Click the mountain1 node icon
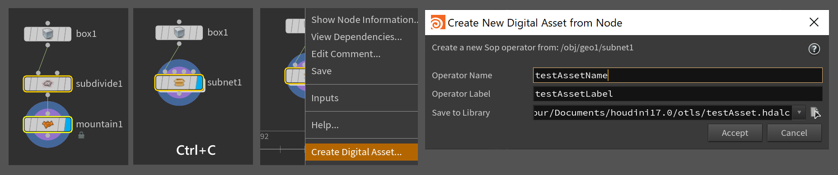This screenshot has height=175, width=838. click(x=48, y=125)
